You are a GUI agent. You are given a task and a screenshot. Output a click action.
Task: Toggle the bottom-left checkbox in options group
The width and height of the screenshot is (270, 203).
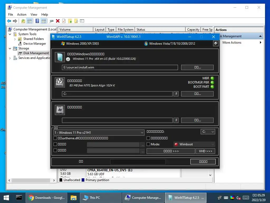(55, 150)
